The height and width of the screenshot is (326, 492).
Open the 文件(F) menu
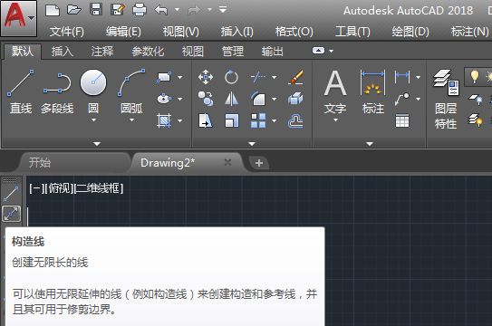click(67, 32)
